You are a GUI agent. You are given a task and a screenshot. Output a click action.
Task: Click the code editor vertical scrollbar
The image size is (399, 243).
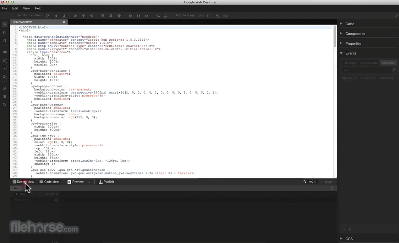[x=335, y=36]
